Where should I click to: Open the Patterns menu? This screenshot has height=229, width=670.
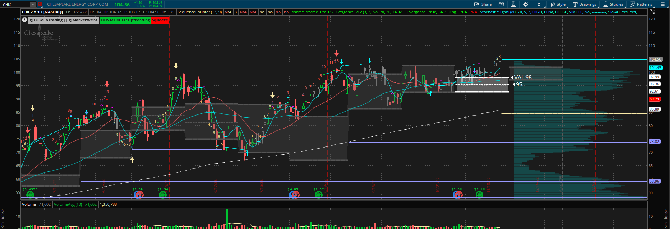642,4
